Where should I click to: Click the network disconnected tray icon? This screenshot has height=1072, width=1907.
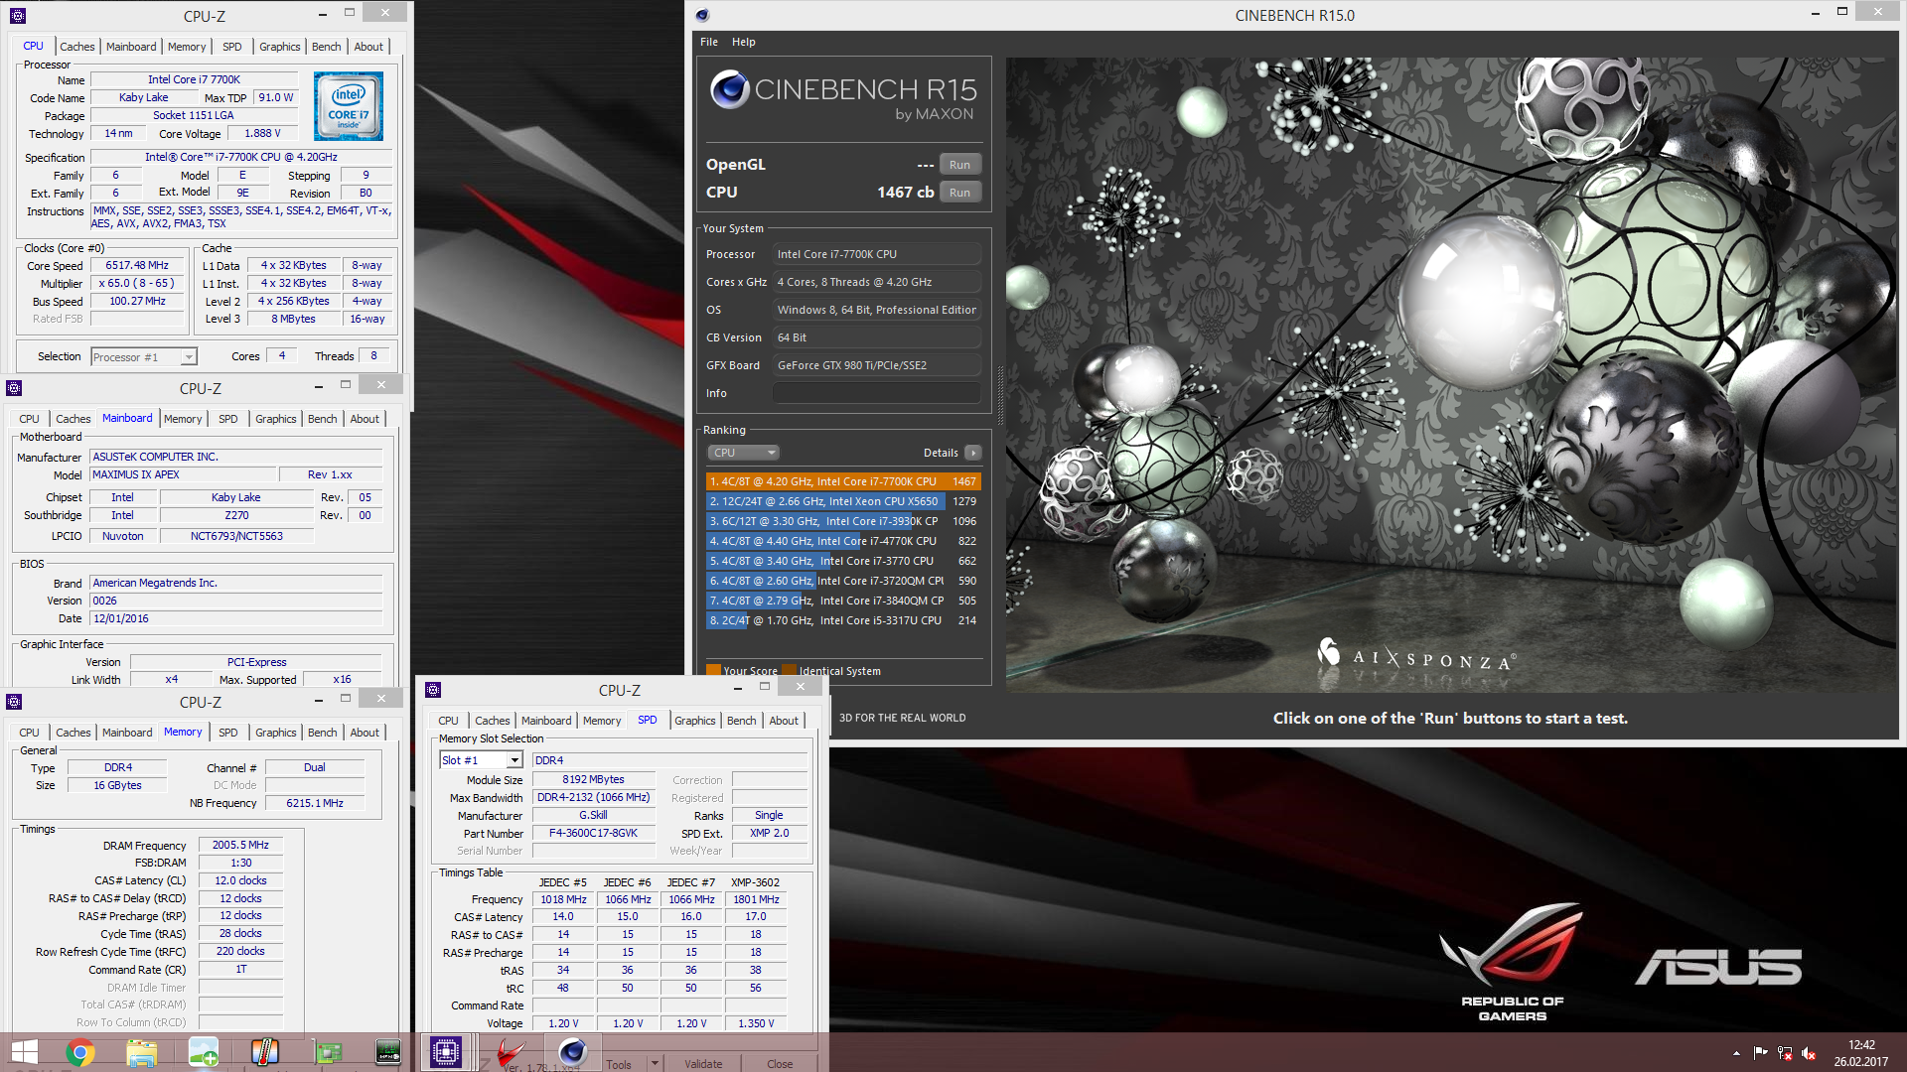(1785, 1053)
